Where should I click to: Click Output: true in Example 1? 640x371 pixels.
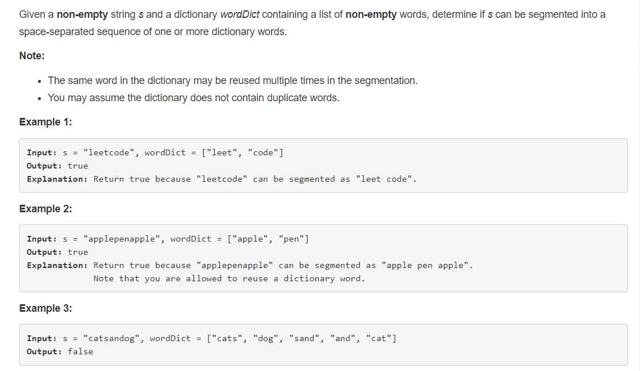pyautogui.click(x=58, y=166)
